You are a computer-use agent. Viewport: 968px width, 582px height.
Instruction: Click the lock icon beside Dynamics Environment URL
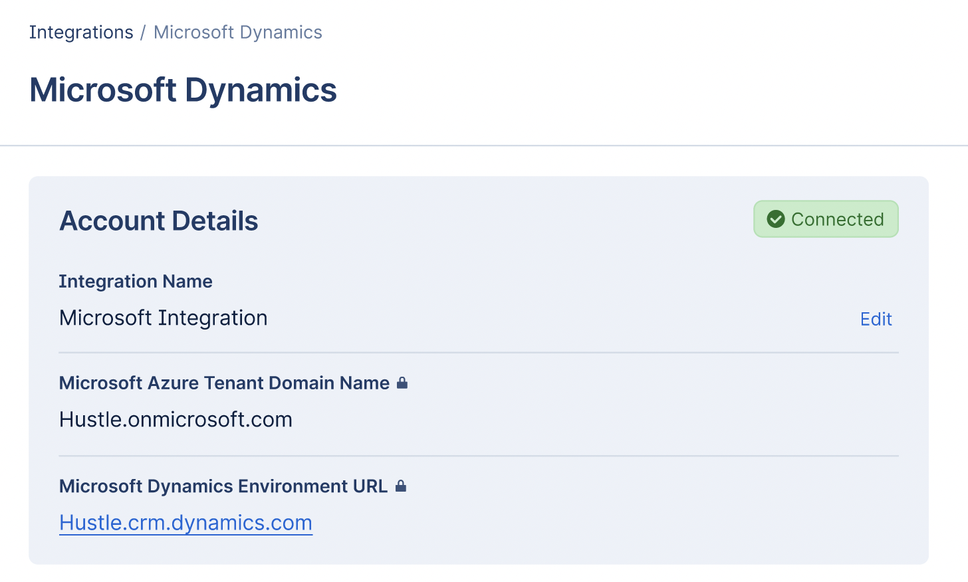(x=400, y=486)
